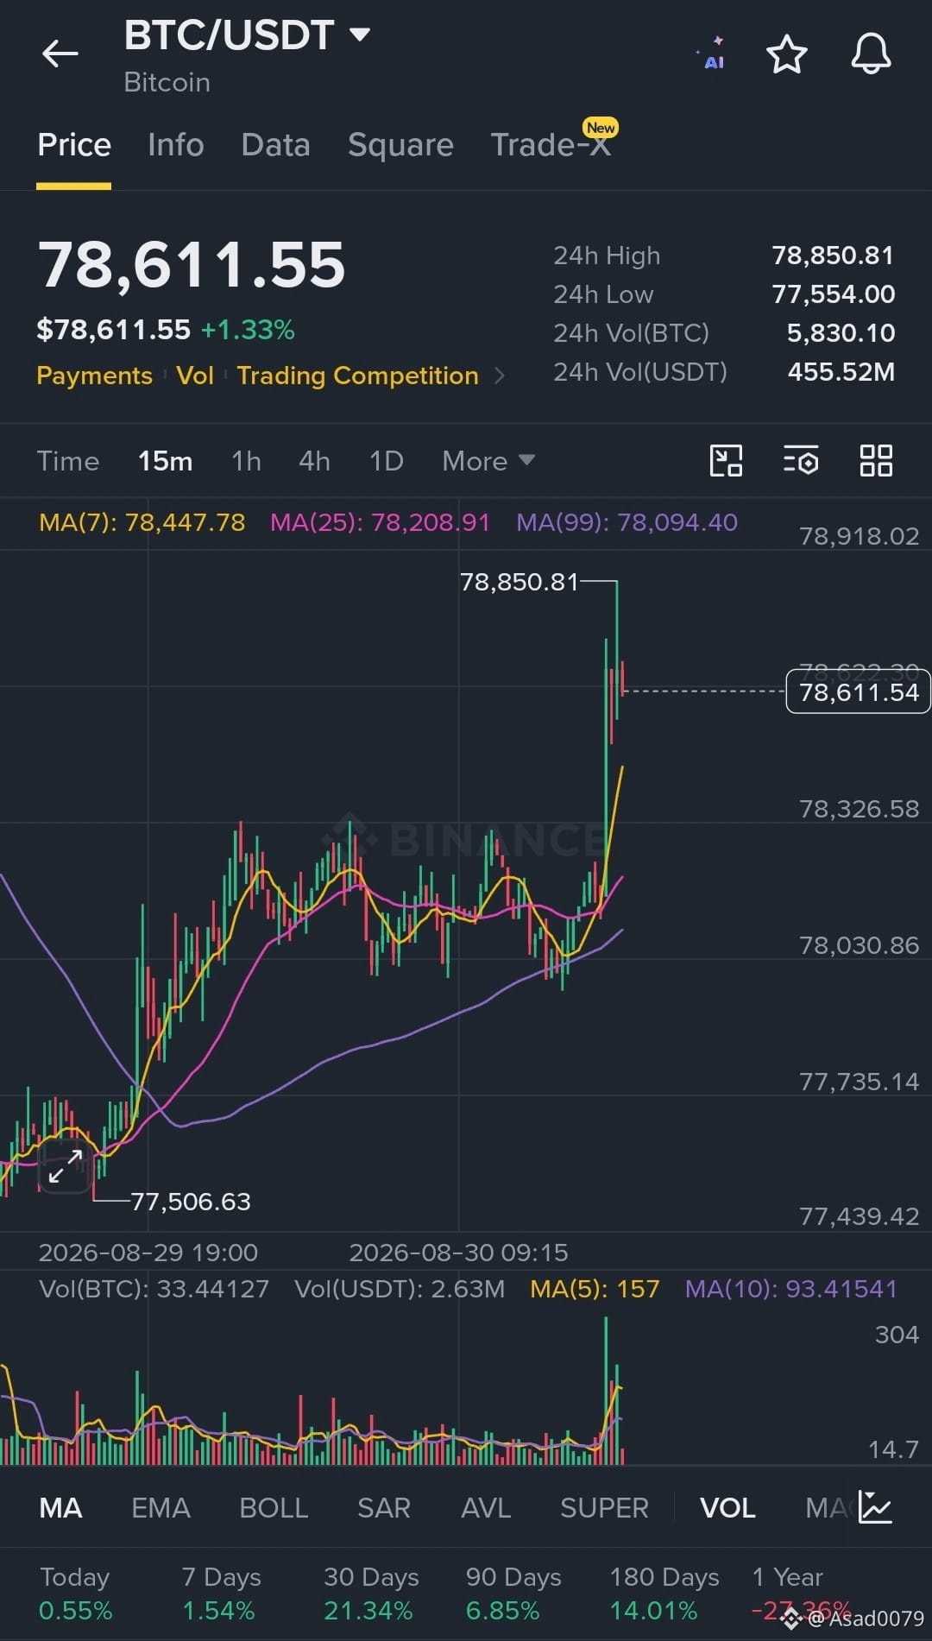Viewport: 932px width, 1641px height.
Task: Select the 4h timeframe
Action: click(315, 461)
